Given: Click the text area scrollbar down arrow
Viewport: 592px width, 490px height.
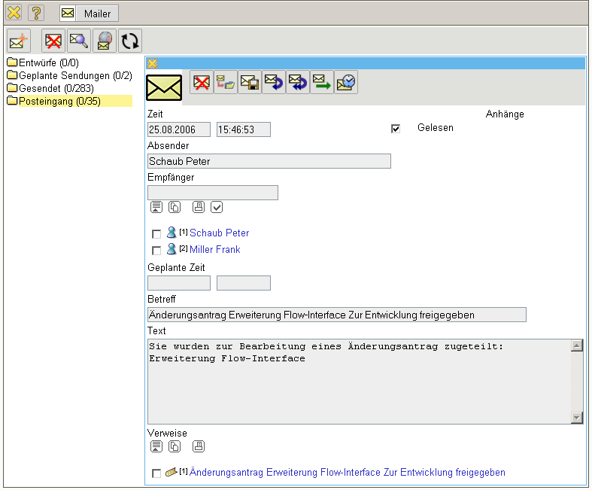Looking at the screenshot, I should click(x=577, y=418).
